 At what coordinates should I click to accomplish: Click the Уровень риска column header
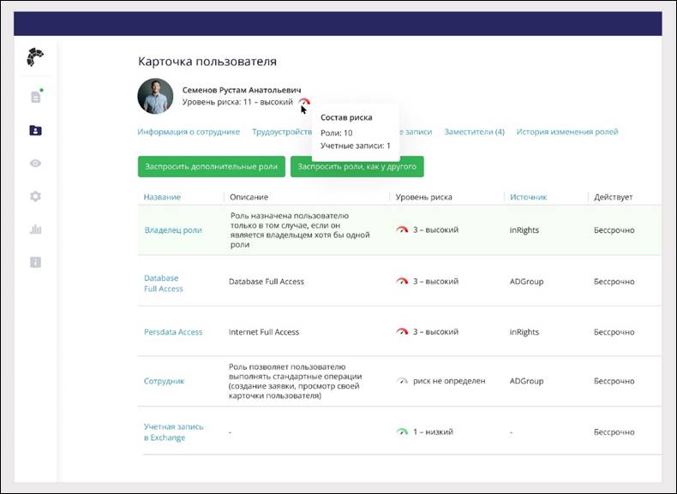[423, 197]
